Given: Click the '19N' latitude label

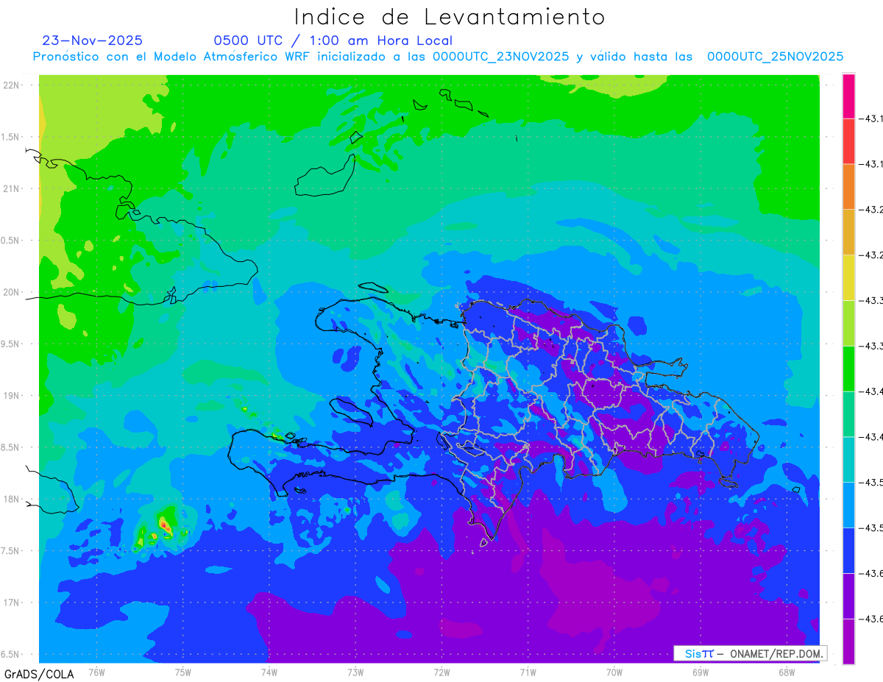Looking at the screenshot, I should point(12,395).
